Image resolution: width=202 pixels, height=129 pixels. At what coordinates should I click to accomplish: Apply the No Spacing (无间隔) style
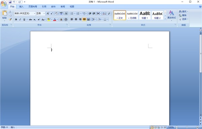coord(132,15)
